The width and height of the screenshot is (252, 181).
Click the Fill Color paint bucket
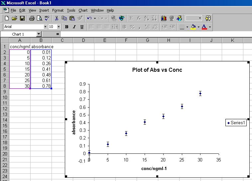[x=193, y=27]
